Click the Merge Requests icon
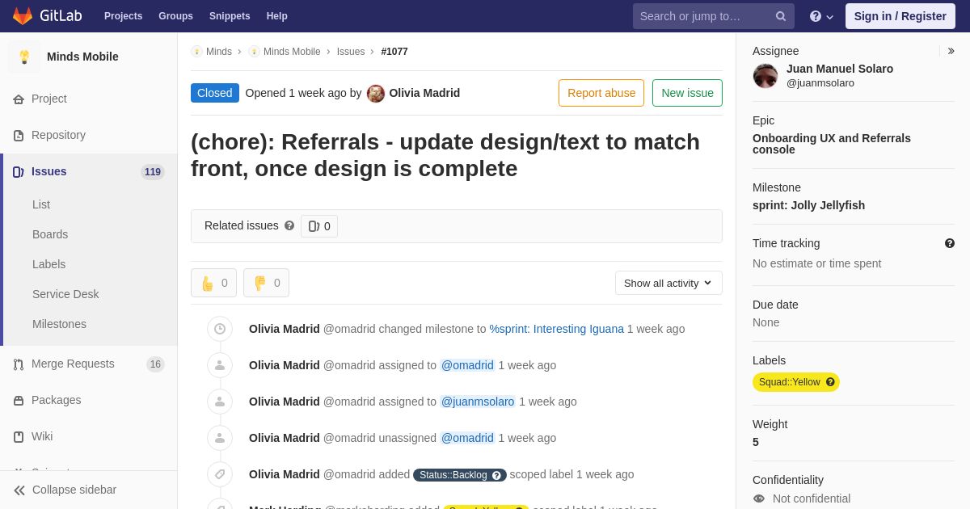Image resolution: width=970 pixels, height=509 pixels. click(x=19, y=364)
